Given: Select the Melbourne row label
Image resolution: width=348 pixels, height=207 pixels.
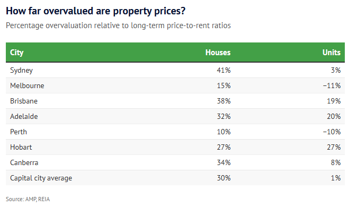Looking at the screenshot, I should click(x=27, y=85).
